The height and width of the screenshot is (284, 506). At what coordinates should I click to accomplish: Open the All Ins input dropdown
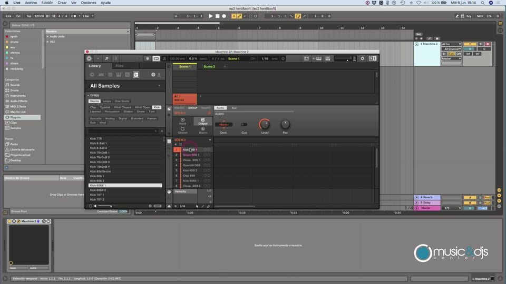pyautogui.click(x=452, y=44)
